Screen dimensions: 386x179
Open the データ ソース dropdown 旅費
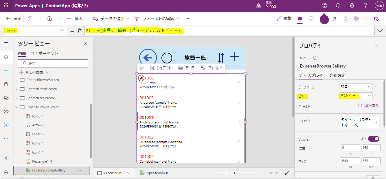point(356,87)
